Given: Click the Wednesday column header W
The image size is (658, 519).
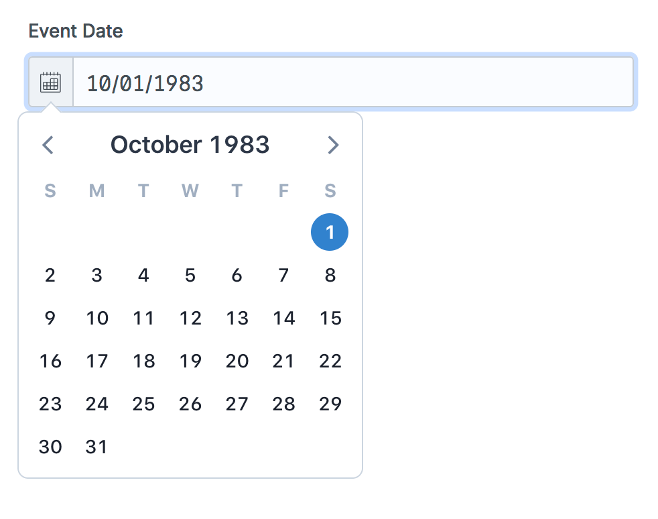Looking at the screenshot, I should [x=190, y=190].
